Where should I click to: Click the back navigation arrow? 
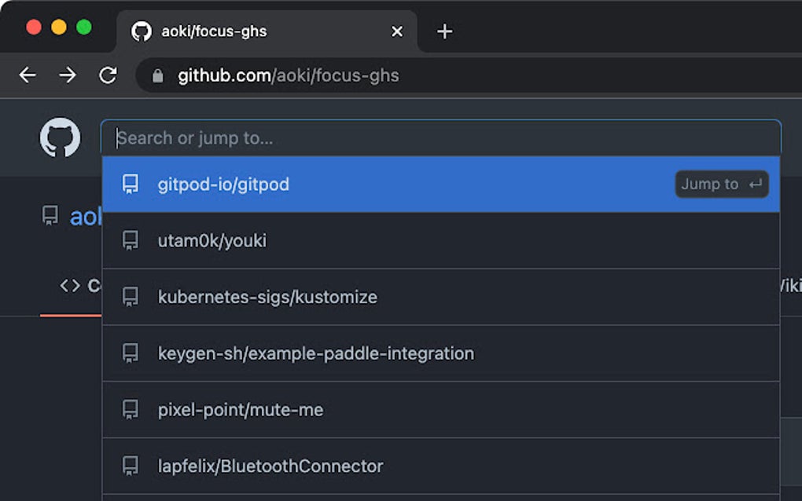[x=28, y=75]
